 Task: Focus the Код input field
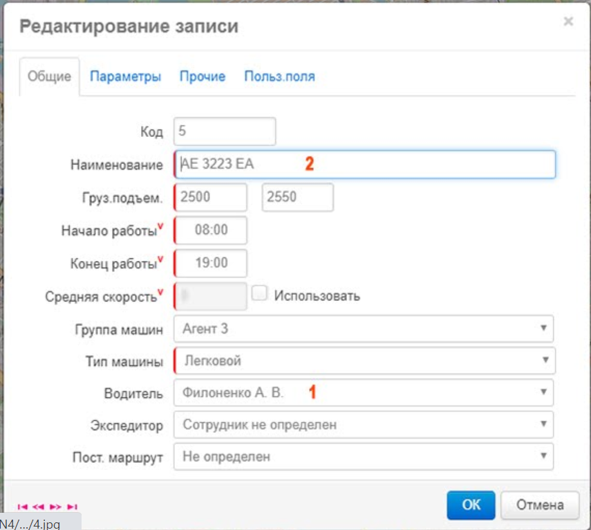coord(225,131)
